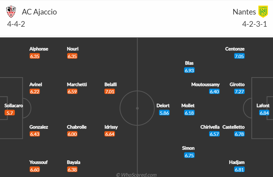Click the WhoScored.com watermark

(136, 175)
